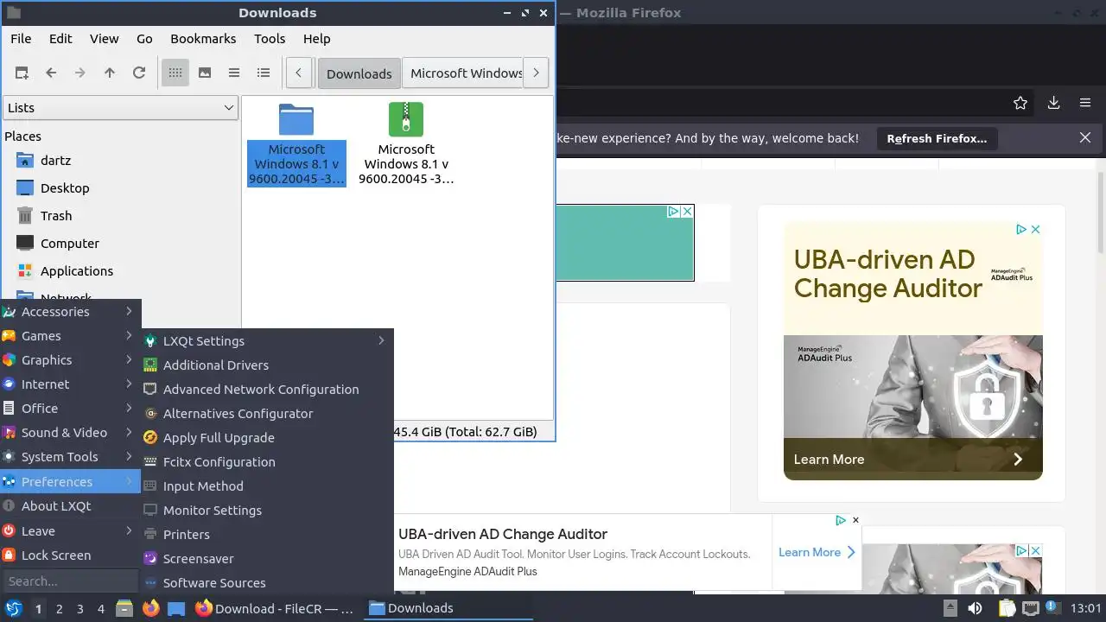Expand the Office menu category
The width and height of the screenshot is (1106, 622).
[x=70, y=409]
